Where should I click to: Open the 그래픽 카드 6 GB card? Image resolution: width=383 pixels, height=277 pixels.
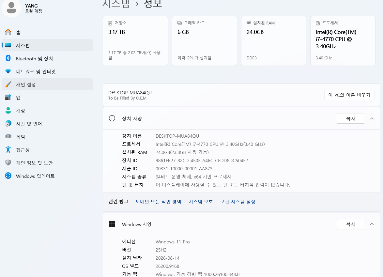coord(205,41)
